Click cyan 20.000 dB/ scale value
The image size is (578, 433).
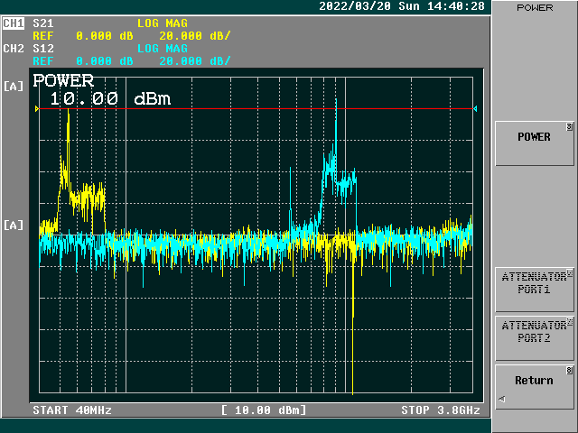coord(195,61)
